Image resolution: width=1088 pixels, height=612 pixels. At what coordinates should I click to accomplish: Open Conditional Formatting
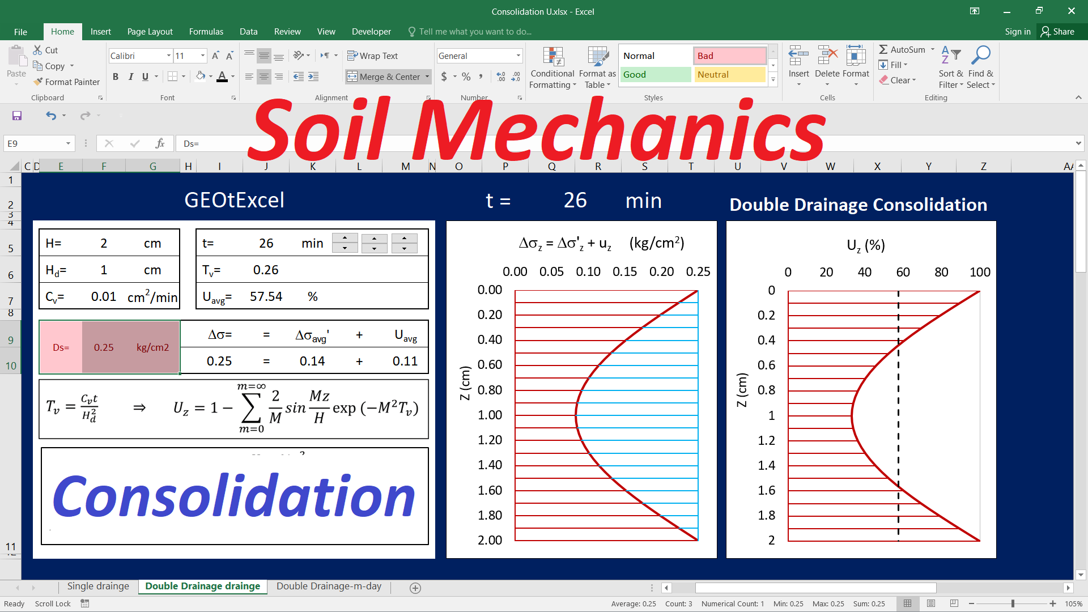552,67
